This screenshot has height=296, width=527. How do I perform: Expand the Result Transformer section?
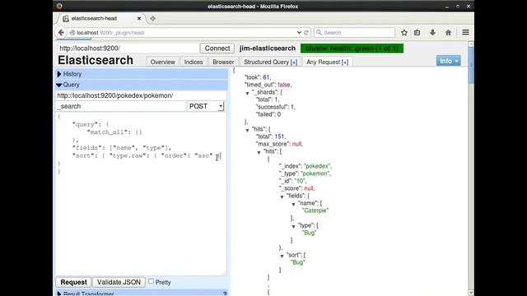[x=142, y=294]
